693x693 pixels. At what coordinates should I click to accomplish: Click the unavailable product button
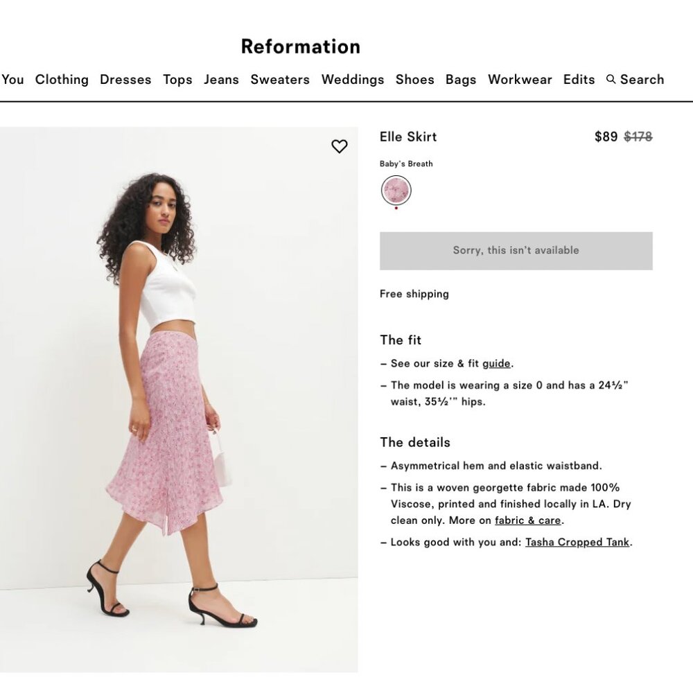[x=516, y=251]
